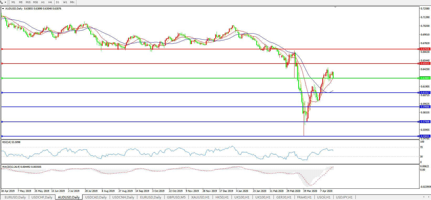
Task: Enable the W1 weekly timeframe
Action: click(65, 2)
